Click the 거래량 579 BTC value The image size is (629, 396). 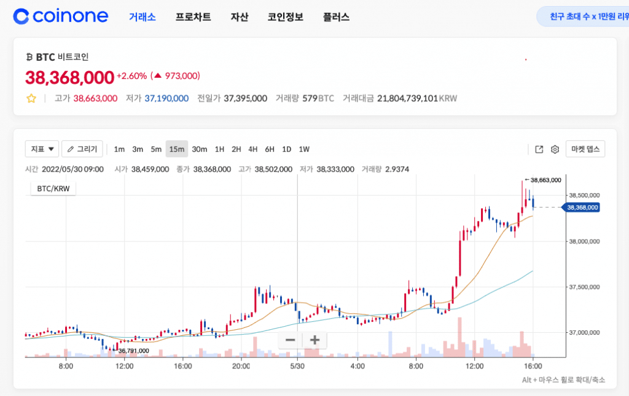pyautogui.click(x=318, y=99)
